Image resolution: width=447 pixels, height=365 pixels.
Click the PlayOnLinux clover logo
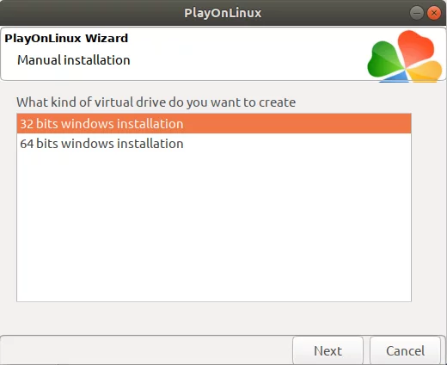tap(405, 57)
